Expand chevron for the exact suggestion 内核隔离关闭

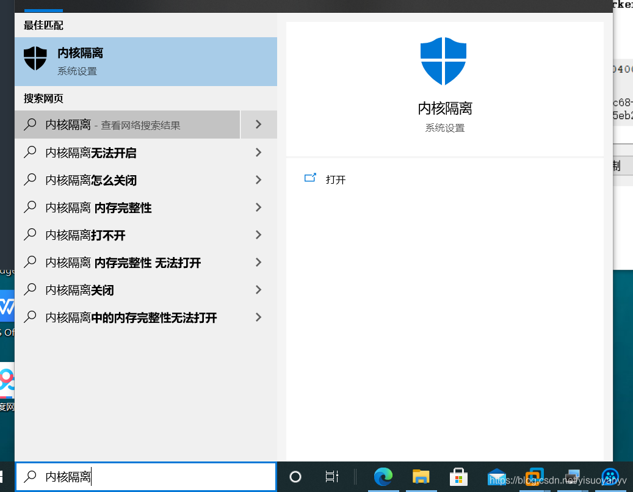pyautogui.click(x=259, y=289)
